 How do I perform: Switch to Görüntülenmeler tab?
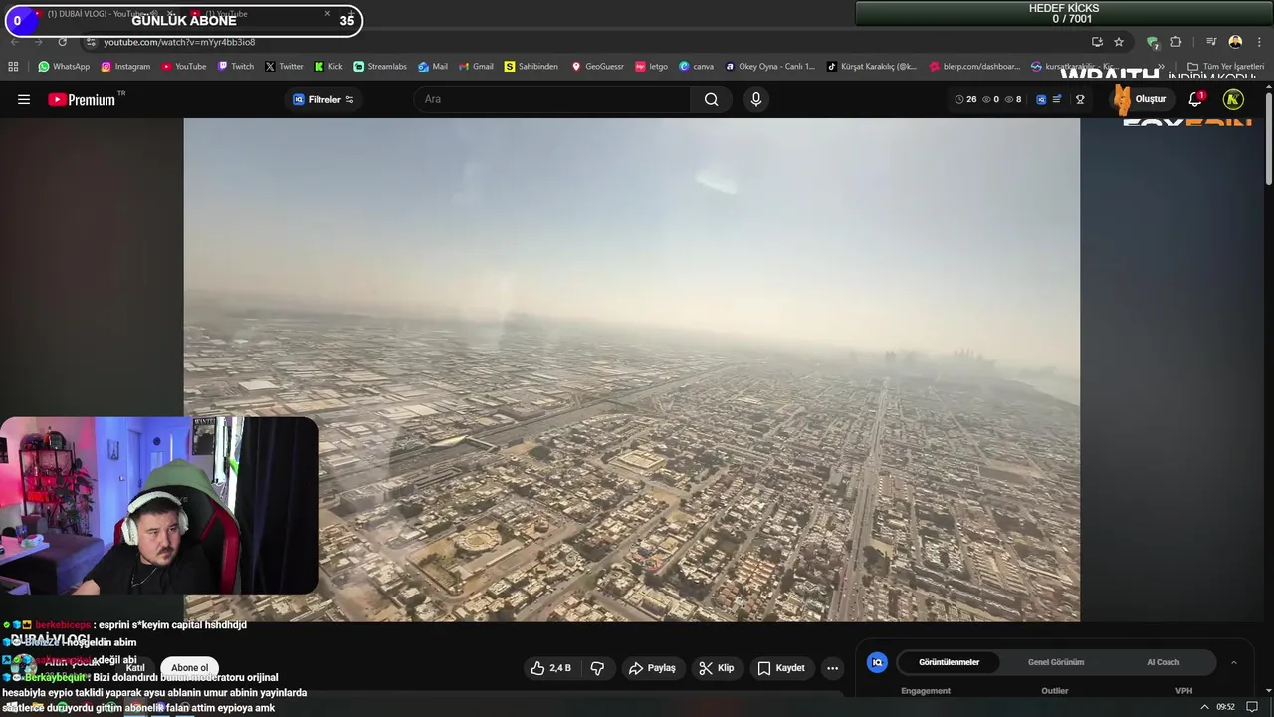(x=949, y=662)
